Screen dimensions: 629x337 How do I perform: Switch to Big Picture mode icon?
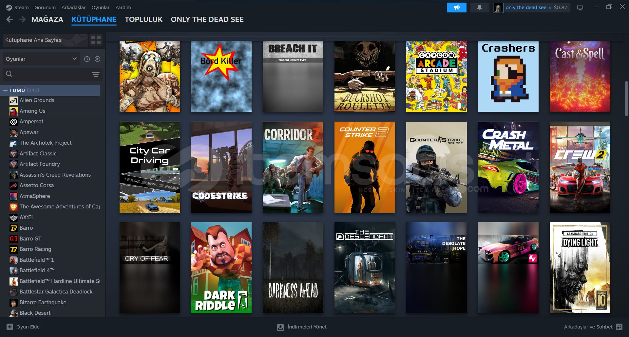coord(580,8)
